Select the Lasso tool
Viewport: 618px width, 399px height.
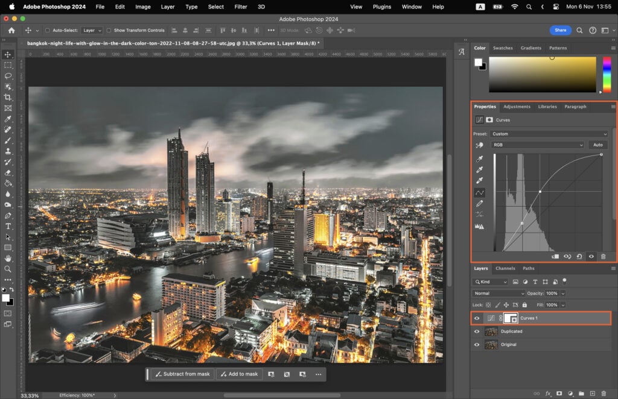(x=8, y=75)
